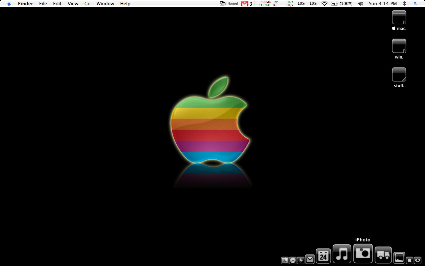
Task: Open Spotlight search magnifier
Action: click(x=415, y=4)
